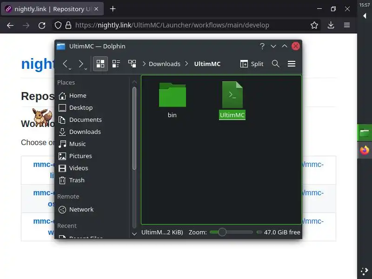Close the nightly.link browser tab
Image resolution: width=372 pixels, height=279 pixels.
pyautogui.click(x=96, y=9)
